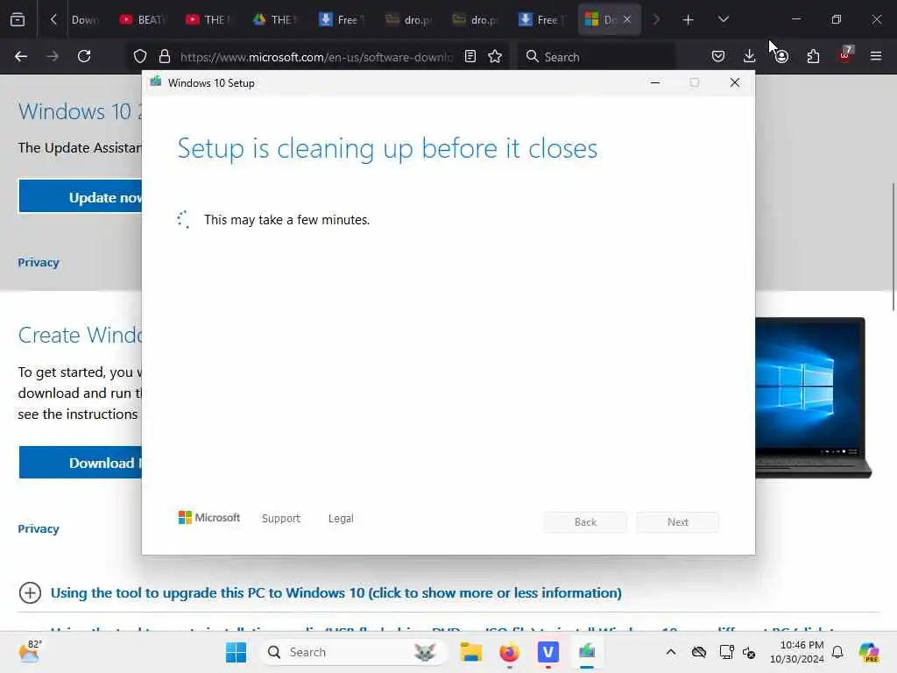This screenshot has height=673, width=897.
Task: Click the display network tray icon
Action: click(726, 652)
